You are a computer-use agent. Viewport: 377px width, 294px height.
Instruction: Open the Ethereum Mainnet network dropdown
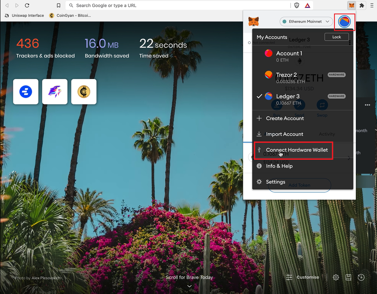(x=306, y=22)
